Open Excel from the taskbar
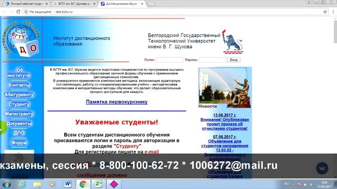This screenshot has height=189, width=337. point(98,184)
